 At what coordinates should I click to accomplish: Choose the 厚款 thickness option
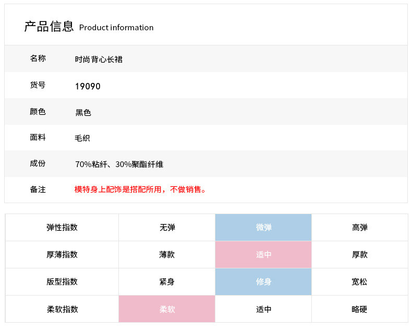[x=359, y=255]
